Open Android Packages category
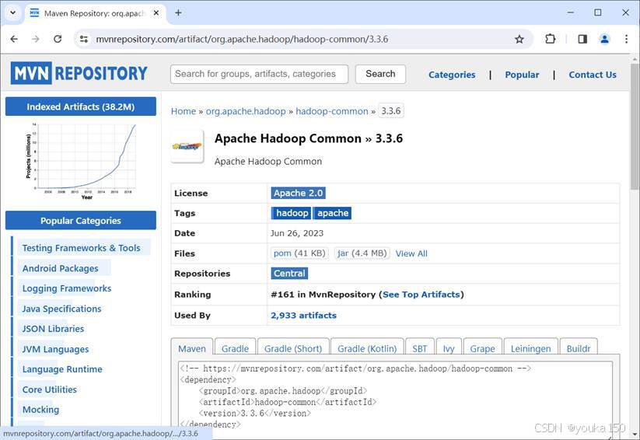This screenshot has height=440, width=640. pos(61,268)
